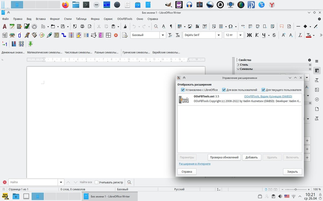Click the purple letter Ё toolbar icon
This screenshot has height=201, width=323.
click(101, 35)
